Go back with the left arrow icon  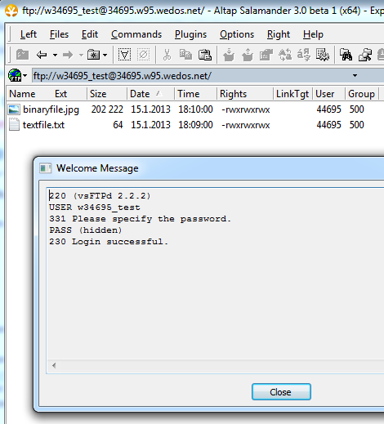coord(42,55)
